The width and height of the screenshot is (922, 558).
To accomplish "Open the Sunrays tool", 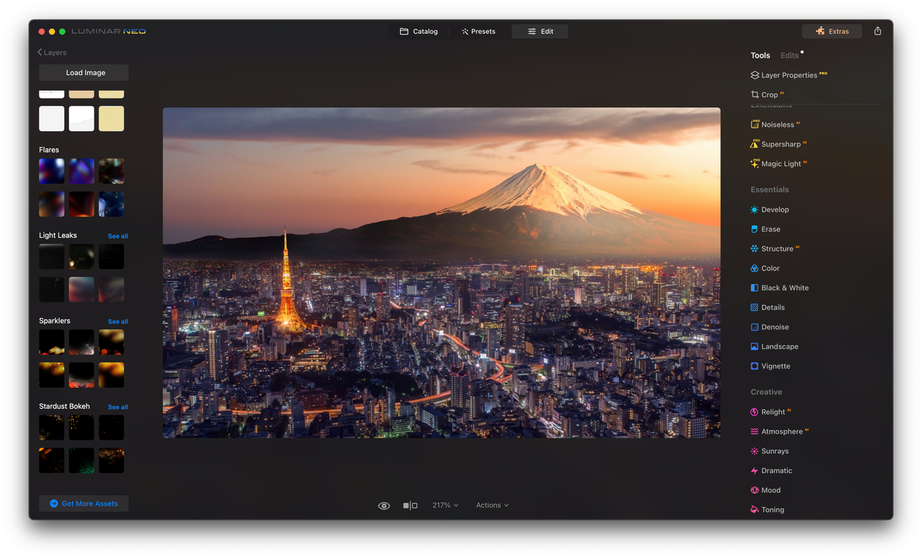I will coord(774,451).
